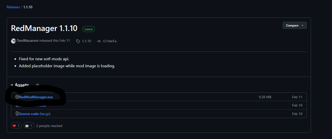332x139 pixels.
Task: Click the commit icon before 1734efa
Action: coord(99,41)
